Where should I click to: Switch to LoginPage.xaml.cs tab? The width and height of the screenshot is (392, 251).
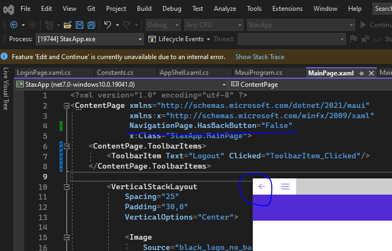54,73
